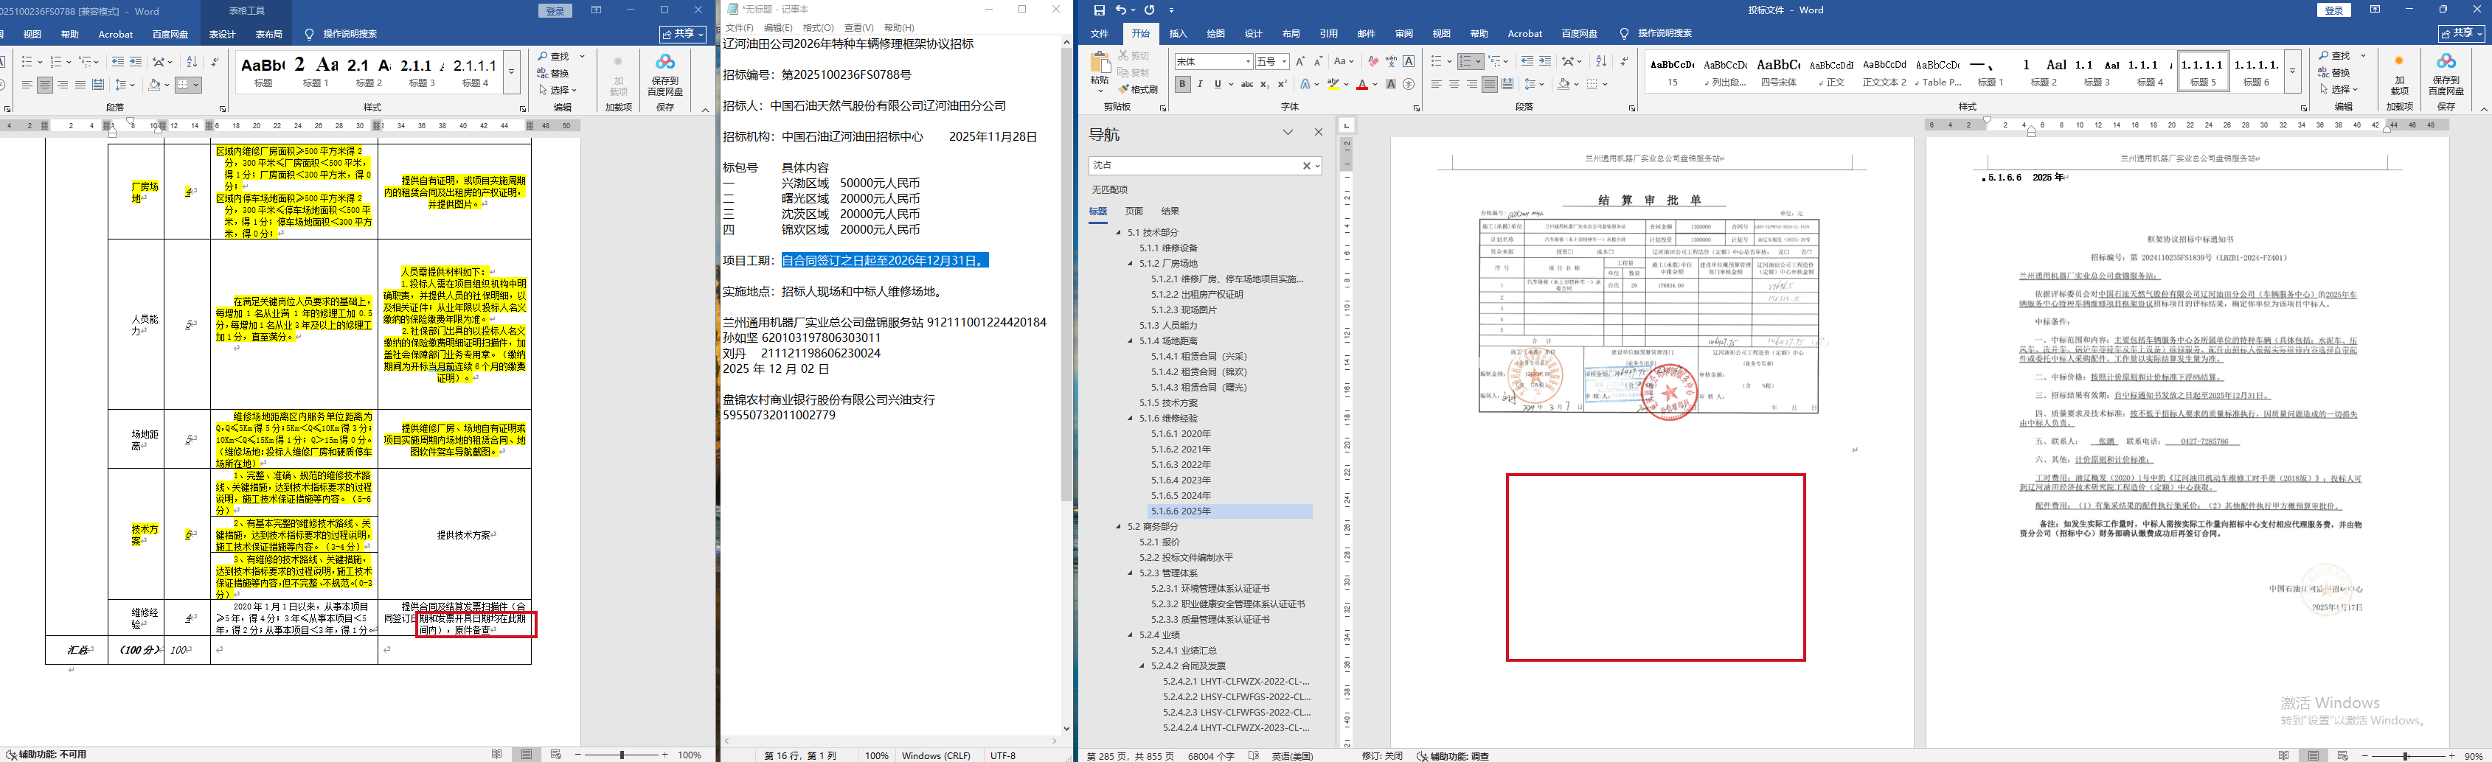Click the phonetic guide (wén) icon
Screen dimensions: 2492x762
1391,61
